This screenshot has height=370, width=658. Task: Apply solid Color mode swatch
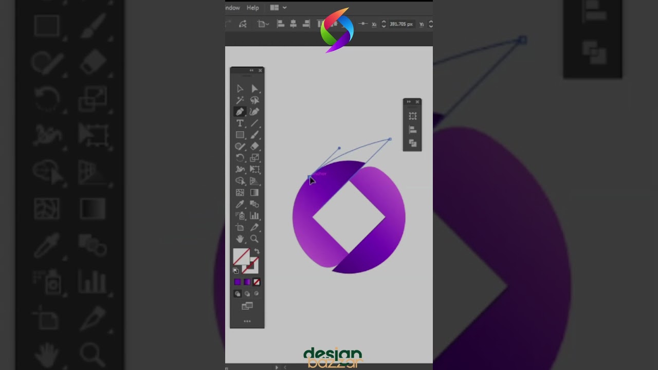(237, 282)
